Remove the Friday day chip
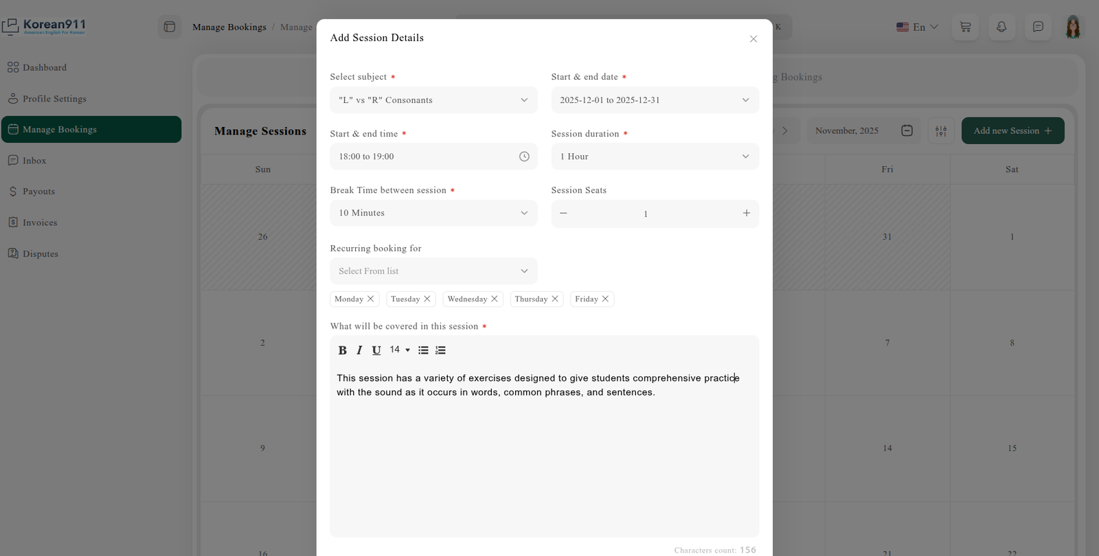 coord(605,299)
